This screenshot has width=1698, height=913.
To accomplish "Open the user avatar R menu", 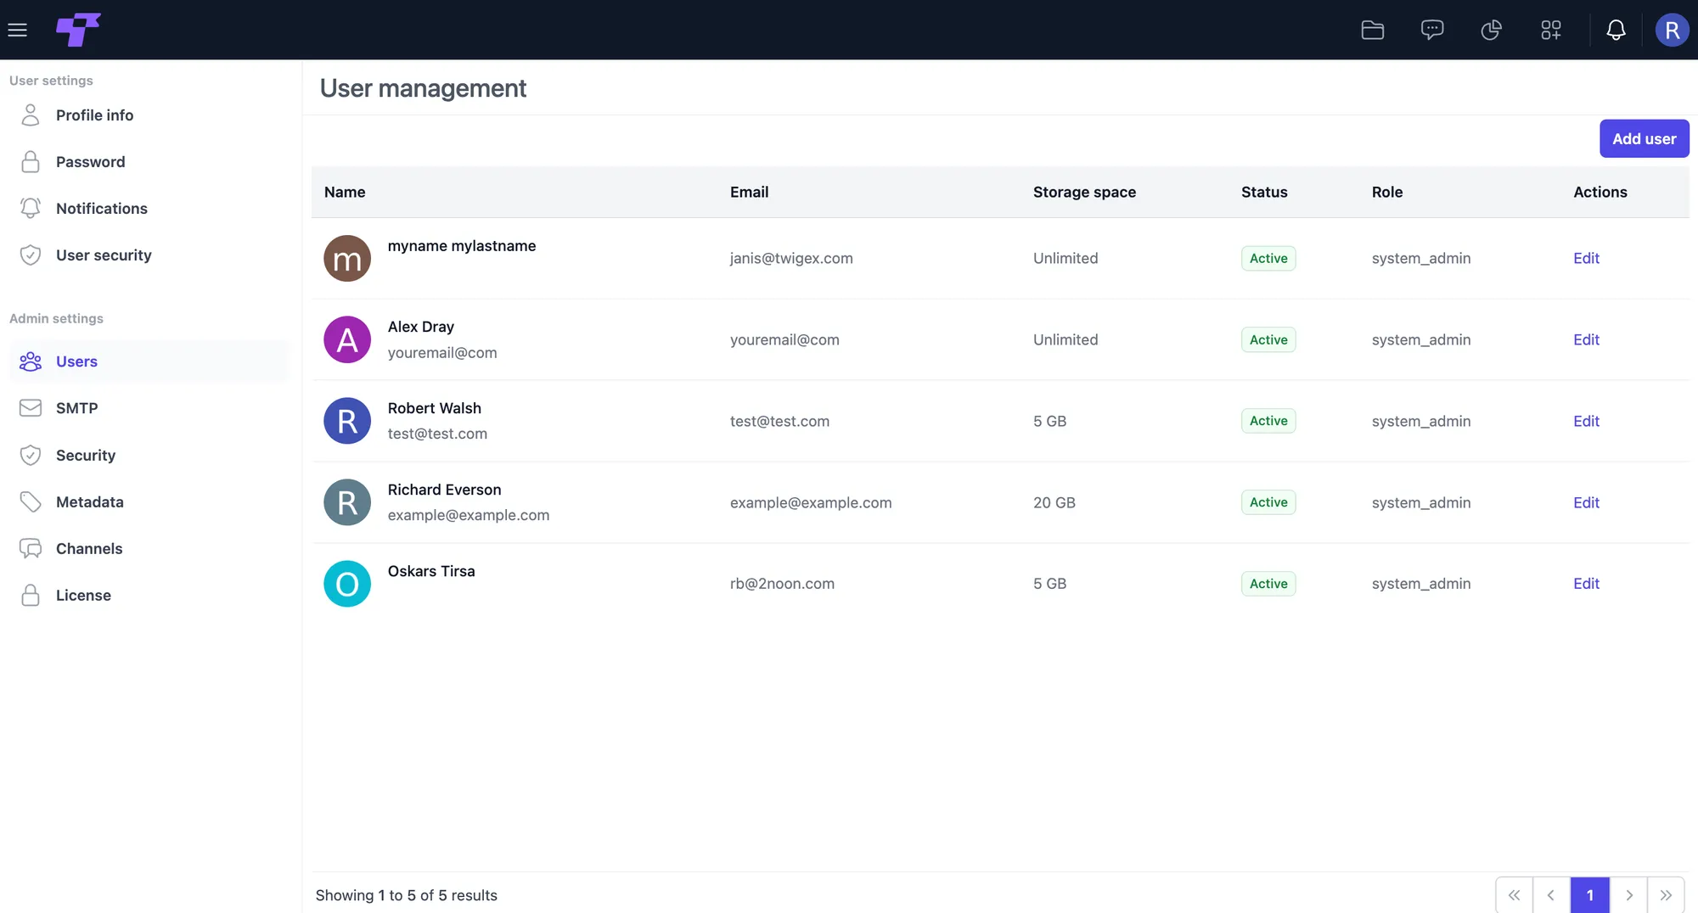I will 1672,30.
